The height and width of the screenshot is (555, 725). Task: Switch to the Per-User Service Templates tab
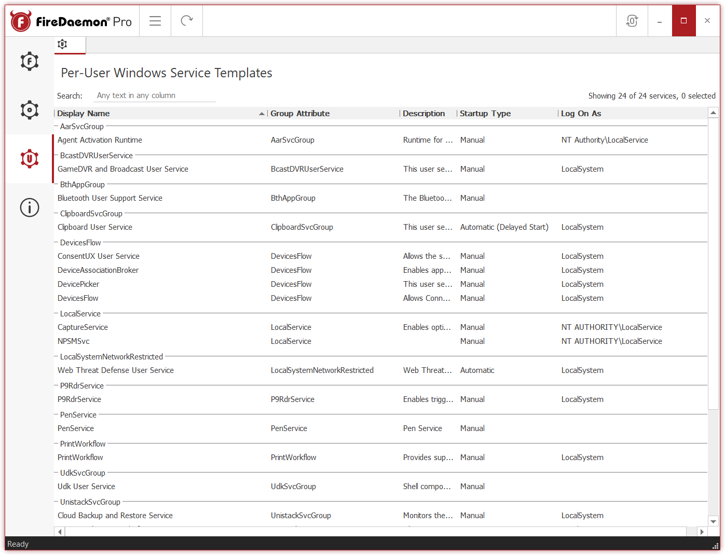pos(70,45)
